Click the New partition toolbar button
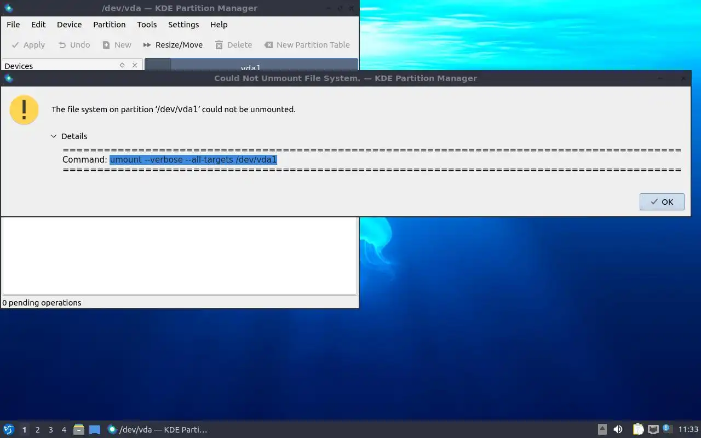 point(117,45)
